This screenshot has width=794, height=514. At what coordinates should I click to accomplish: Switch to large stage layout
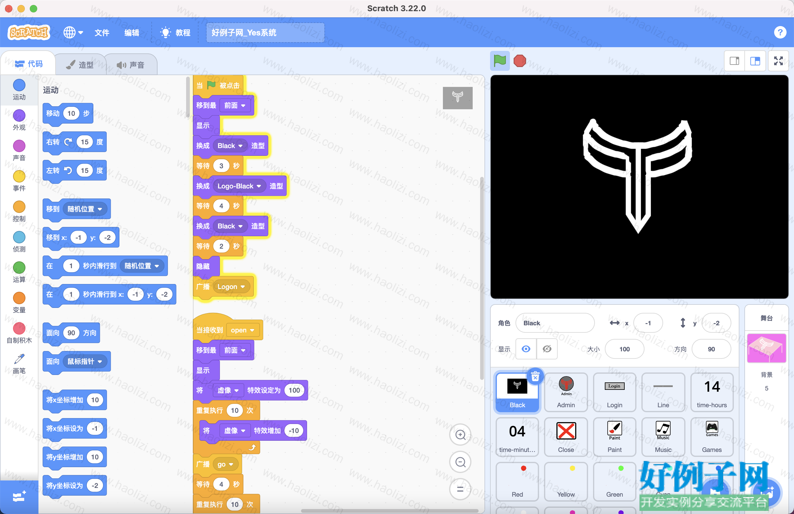(x=755, y=61)
